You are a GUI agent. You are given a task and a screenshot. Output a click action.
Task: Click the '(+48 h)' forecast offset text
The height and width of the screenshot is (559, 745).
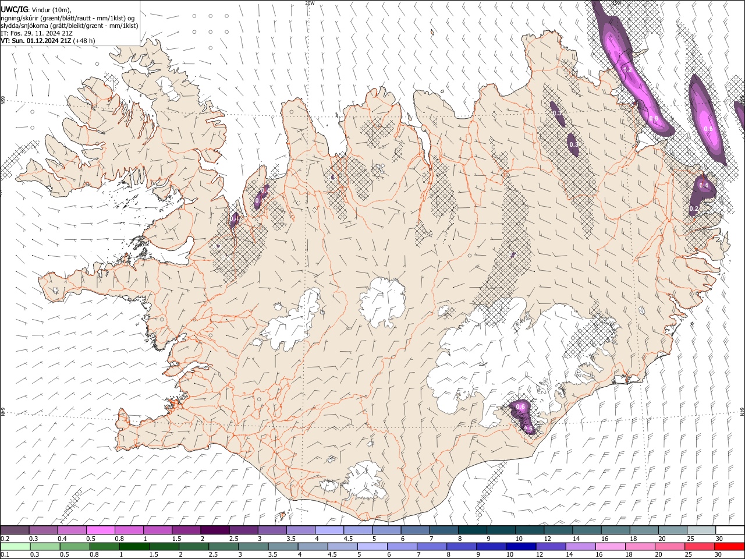point(84,41)
